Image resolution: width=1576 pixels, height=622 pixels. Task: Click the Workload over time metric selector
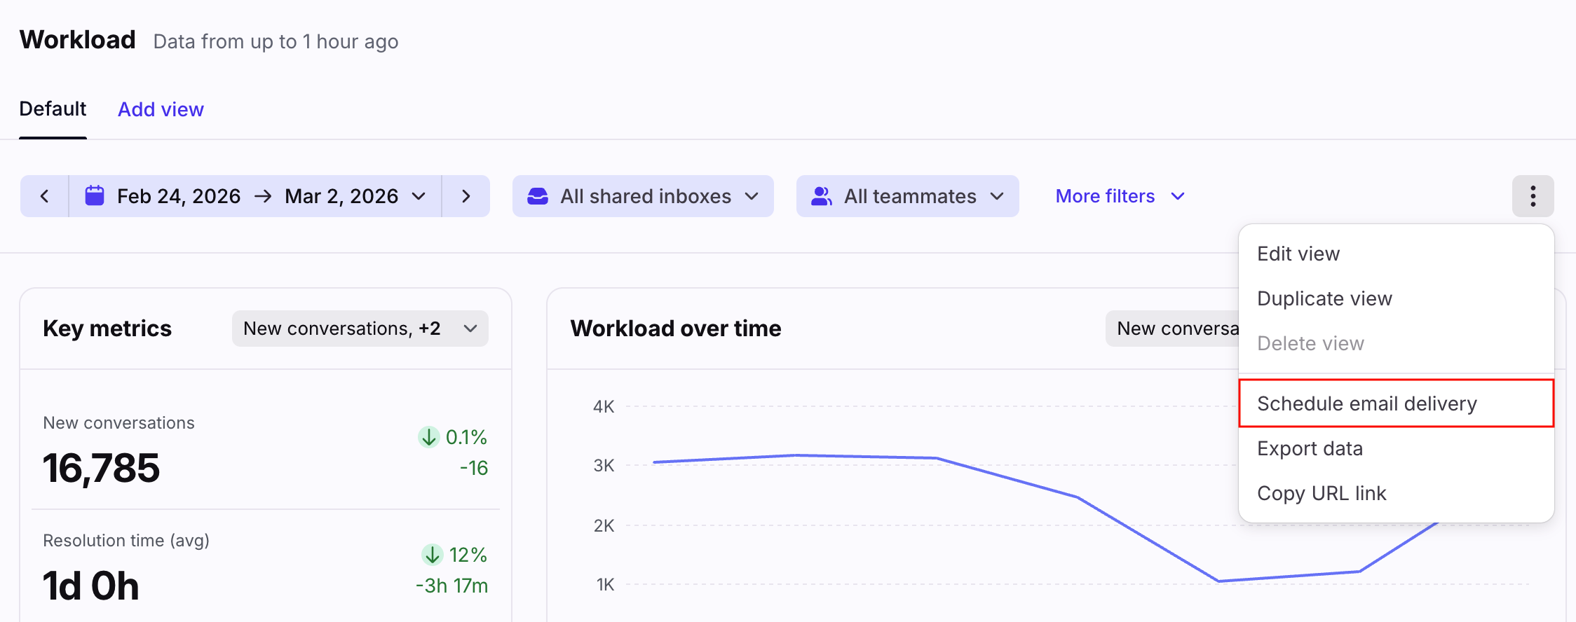coord(1174,329)
